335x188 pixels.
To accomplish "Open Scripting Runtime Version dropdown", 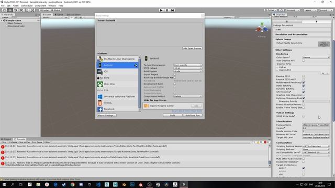I will click(316, 146).
